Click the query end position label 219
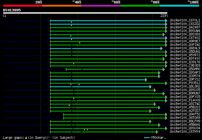 coord(163,15)
